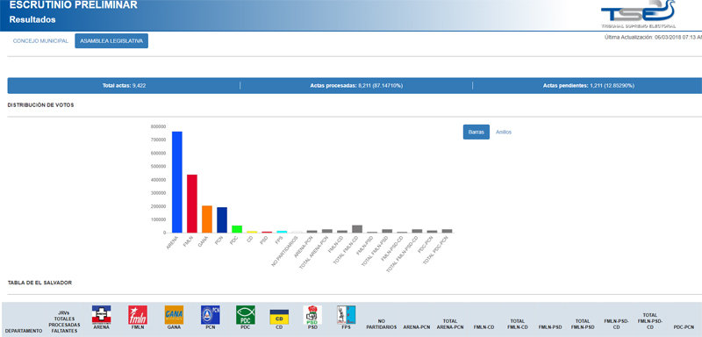702x337 pixels.
Task: Click the Total actas: 9,422 status text
Action: pos(124,85)
